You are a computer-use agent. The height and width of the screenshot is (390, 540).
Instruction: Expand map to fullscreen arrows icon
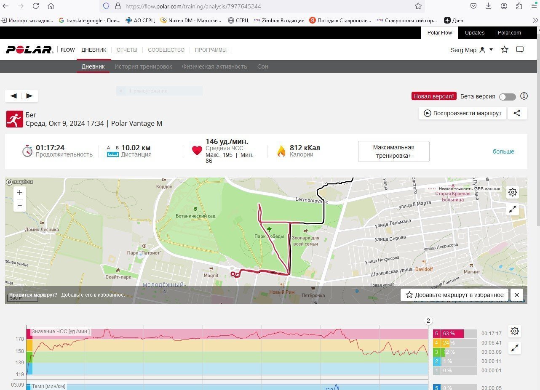[x=513, y=209]
